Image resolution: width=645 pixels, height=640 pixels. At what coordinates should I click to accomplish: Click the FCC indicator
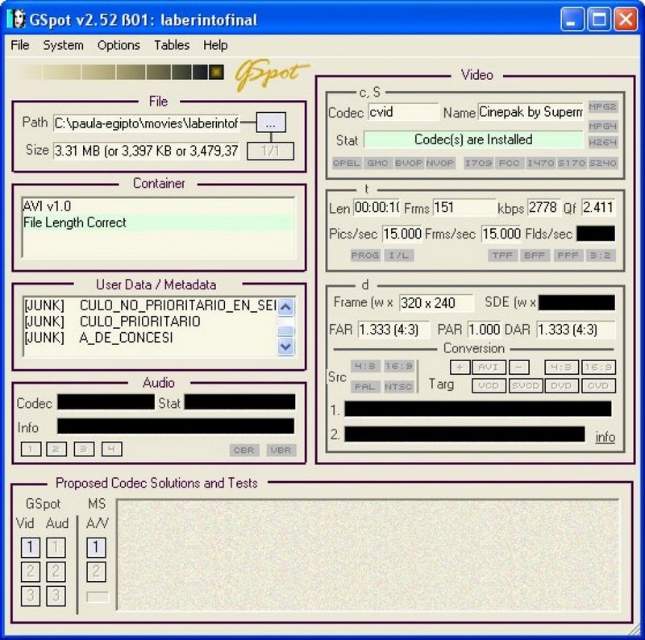509,163
